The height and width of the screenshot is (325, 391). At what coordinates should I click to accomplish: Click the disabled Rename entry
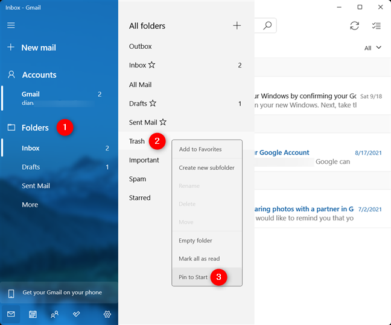[x=207, y=186]
